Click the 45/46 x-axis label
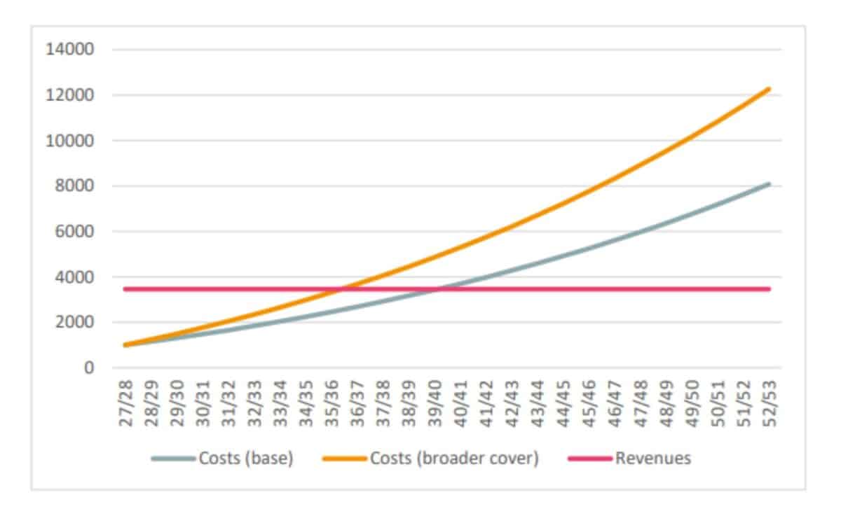Viewport: 841px width, 509px height. 589,404
